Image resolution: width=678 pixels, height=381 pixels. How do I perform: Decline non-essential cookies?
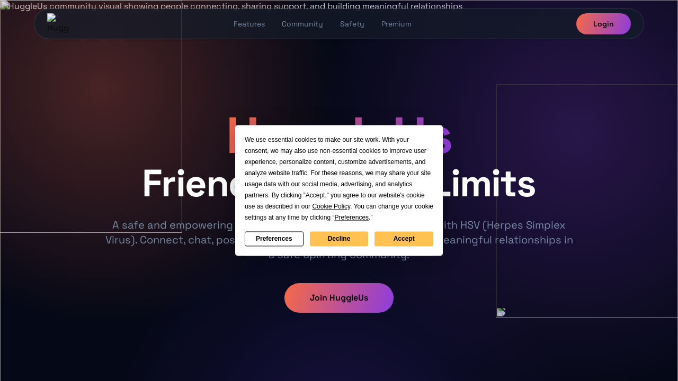pyautogui.click(x=339, y=239)
